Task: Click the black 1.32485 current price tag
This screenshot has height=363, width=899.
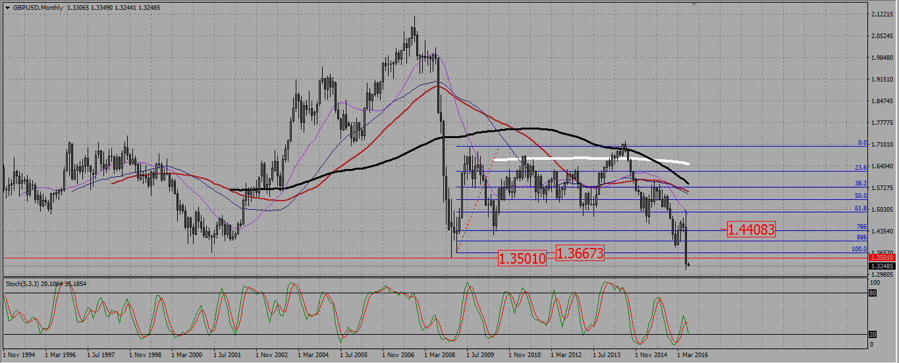Action: pos(883,266)
